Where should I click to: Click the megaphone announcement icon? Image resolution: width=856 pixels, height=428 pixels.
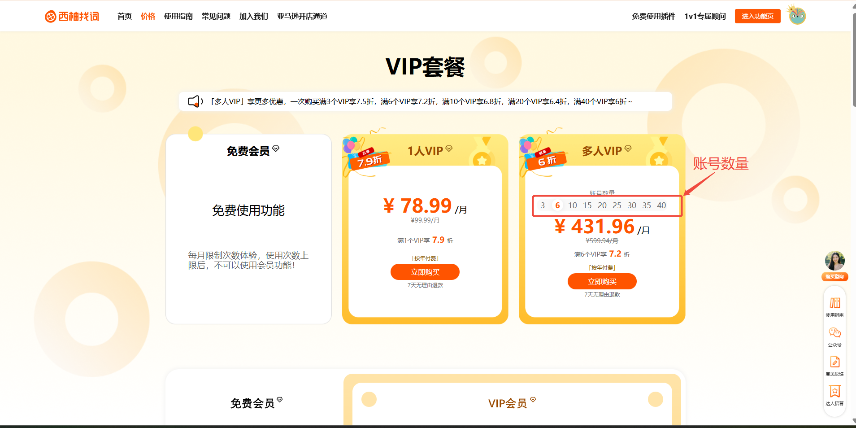coord(195,101)
